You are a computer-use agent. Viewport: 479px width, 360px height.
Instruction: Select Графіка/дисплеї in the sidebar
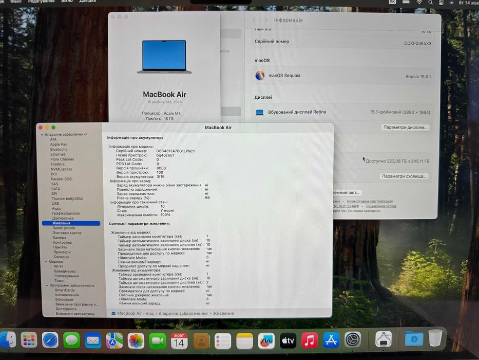66,213
